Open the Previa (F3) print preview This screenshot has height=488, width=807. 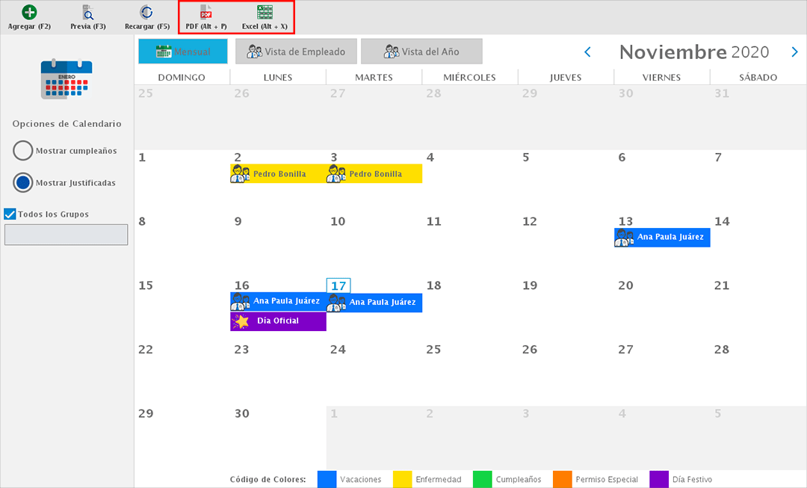[x=87, y=12]
